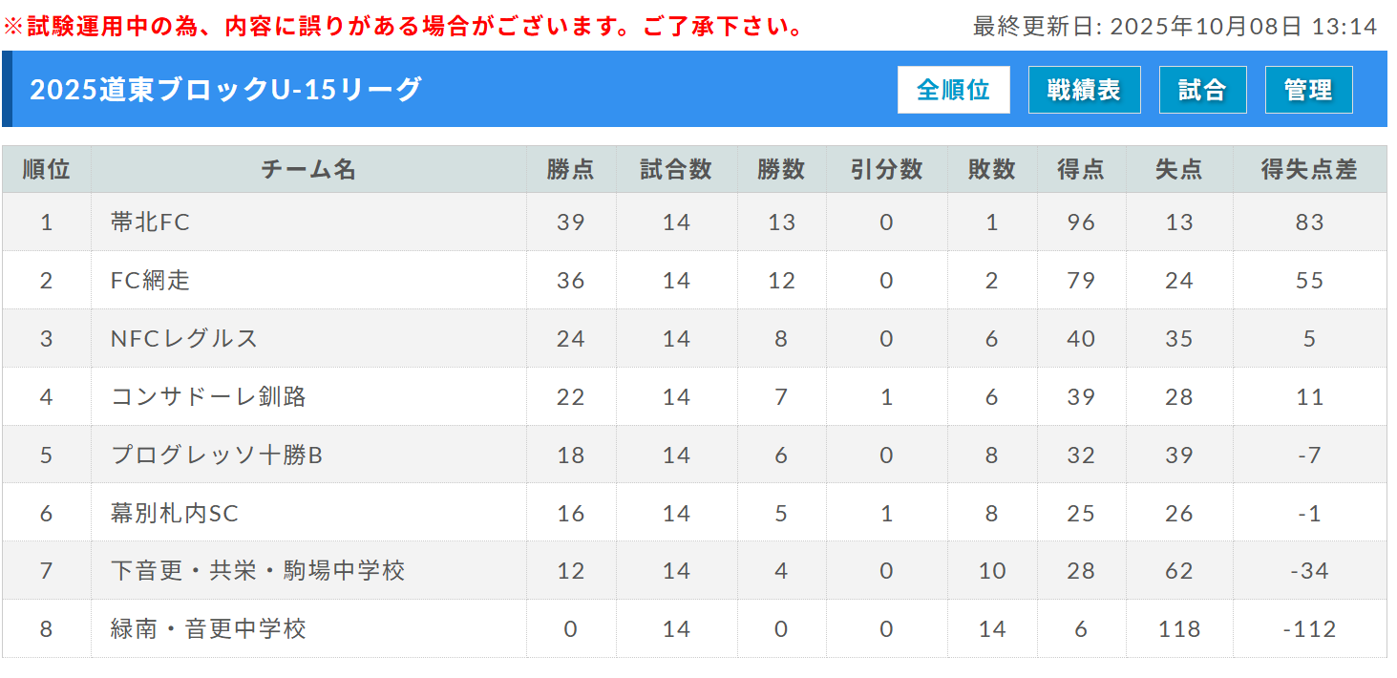Select プログレッソ十勝B in the table

coord(217,456)
